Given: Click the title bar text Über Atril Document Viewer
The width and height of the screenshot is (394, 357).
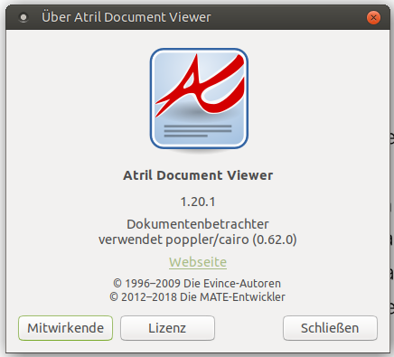Looking at the screenshot, I should [x=127, y=17].
